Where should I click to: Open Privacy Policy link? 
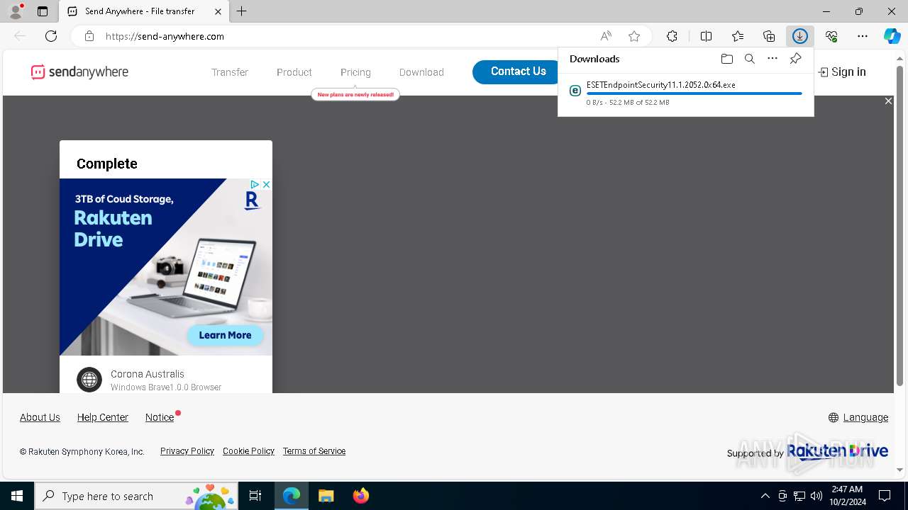pos(187,451)
